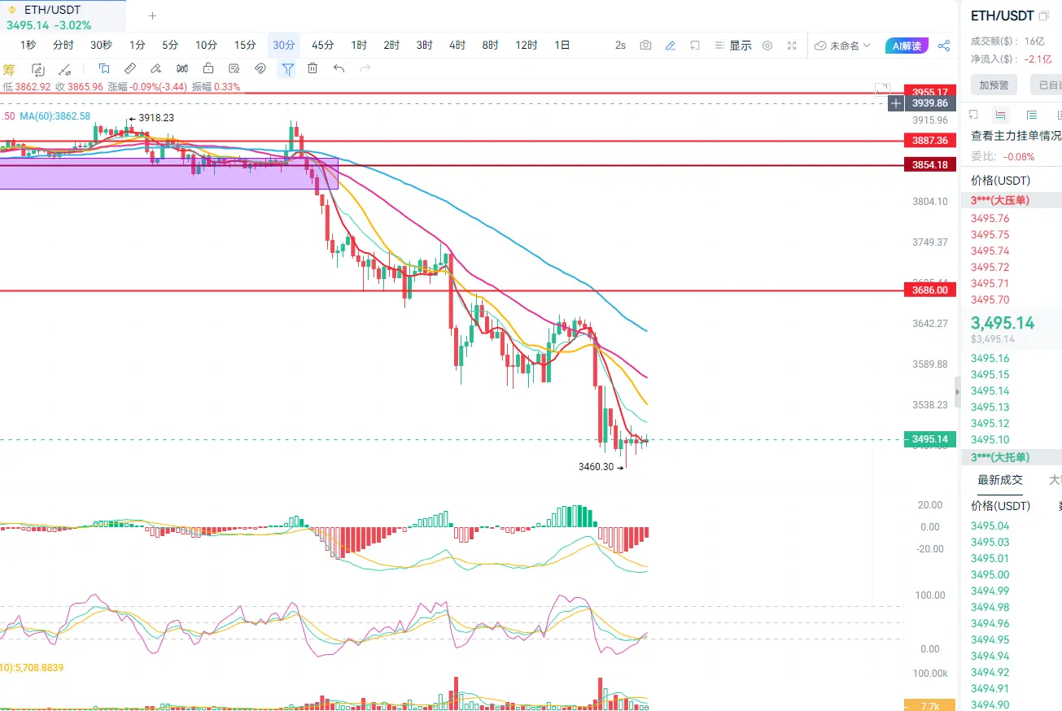Viewport: 1062px width, 711px height.
Task: Open the 筹 chip distribution tool
Action: 9,69
